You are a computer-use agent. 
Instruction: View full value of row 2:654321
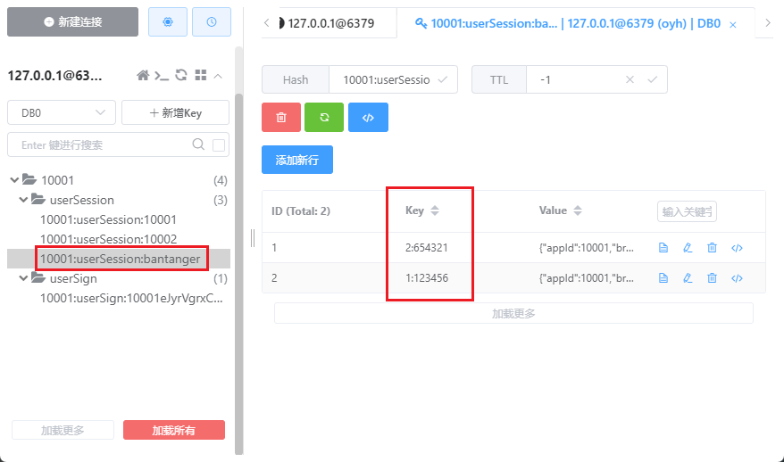coord(663,248)
